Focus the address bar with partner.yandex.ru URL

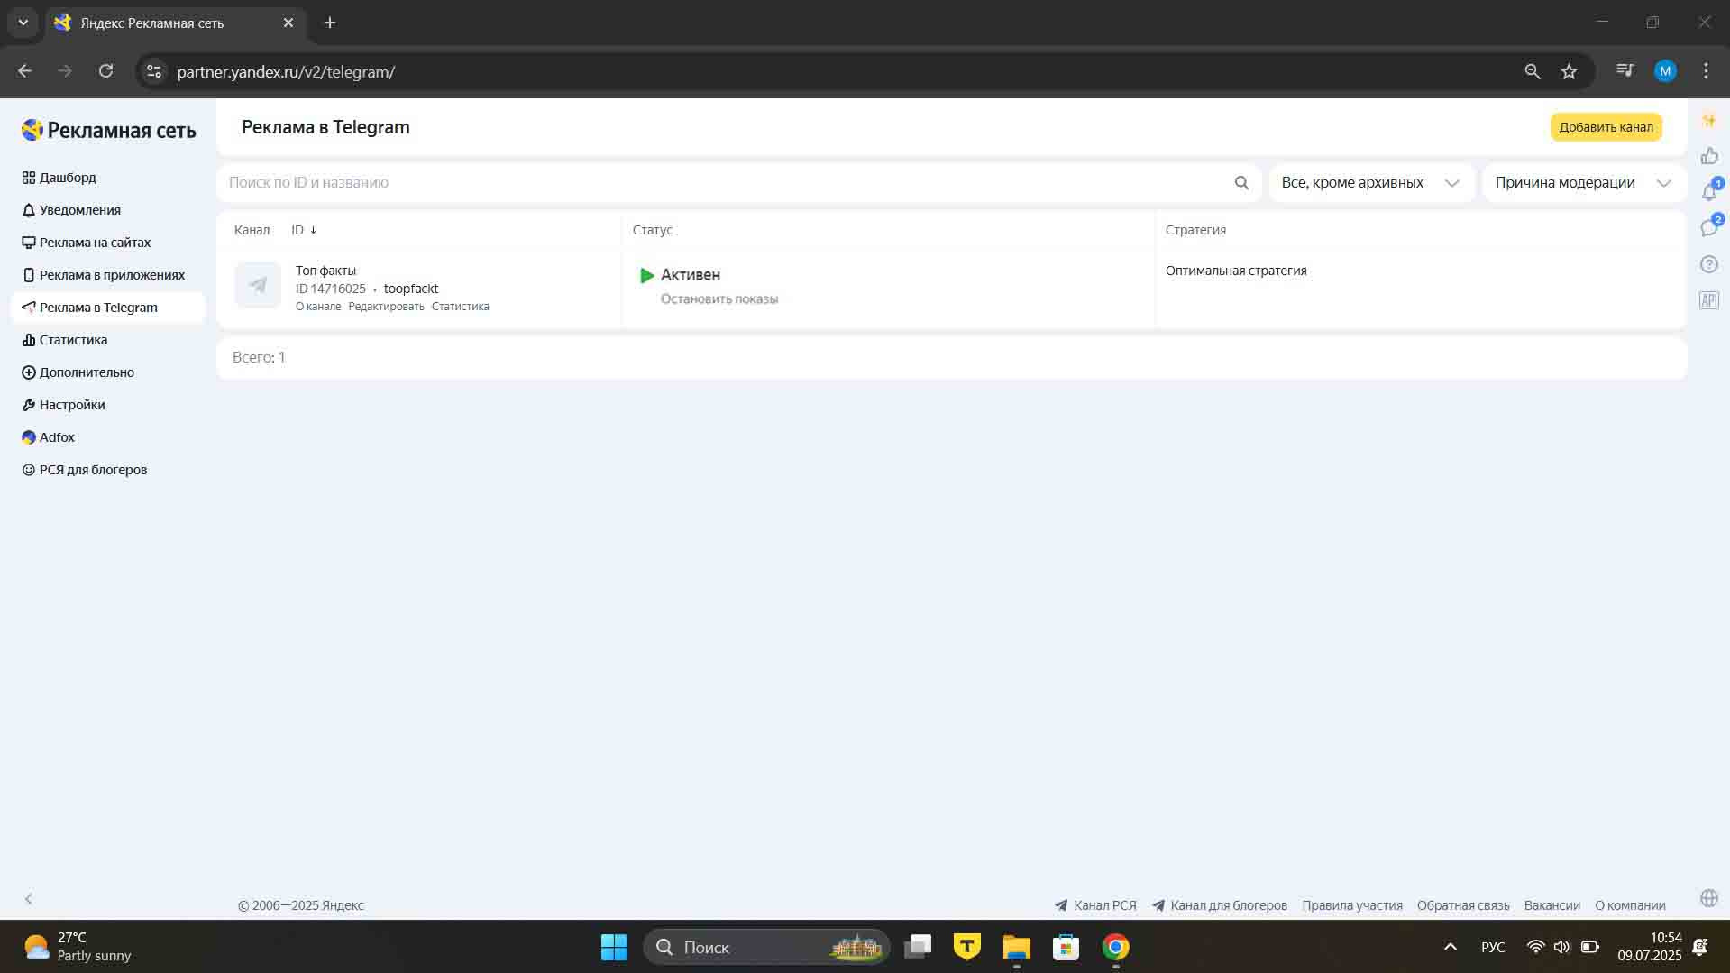click(838, 71)
